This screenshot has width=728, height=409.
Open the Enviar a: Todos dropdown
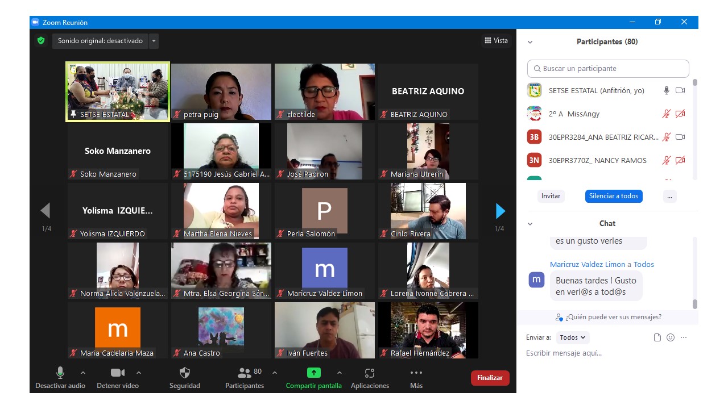tap(573, 337)
